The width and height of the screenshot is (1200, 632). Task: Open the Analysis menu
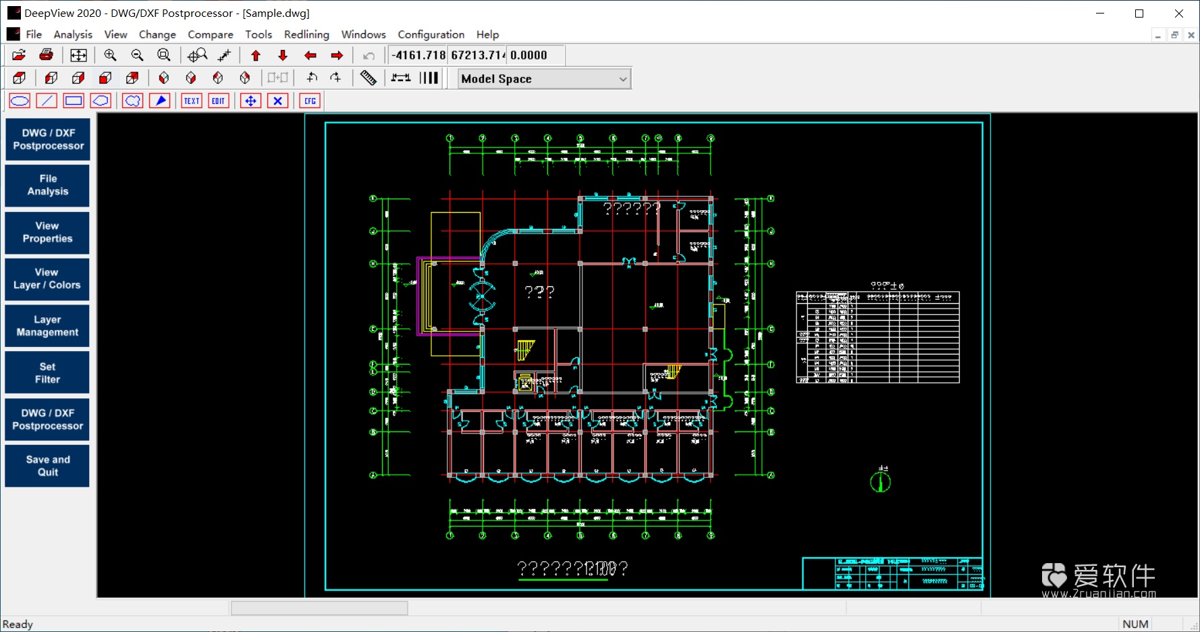click(x=72, y=34)
